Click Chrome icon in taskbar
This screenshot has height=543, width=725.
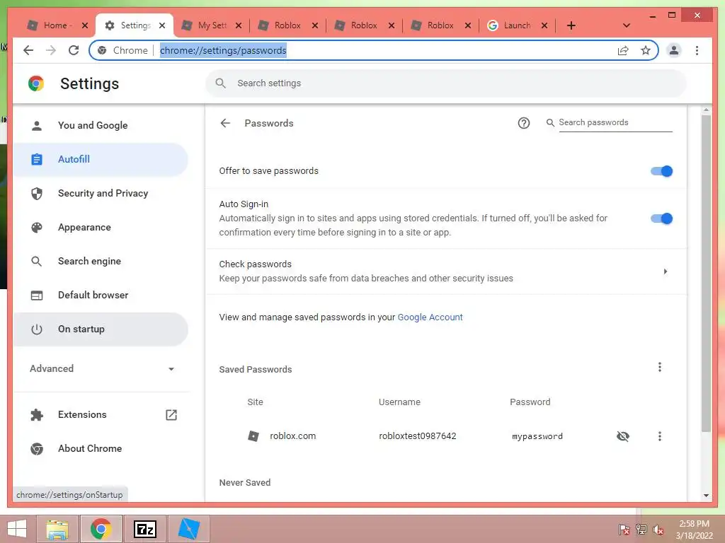[x=101, y=529]
